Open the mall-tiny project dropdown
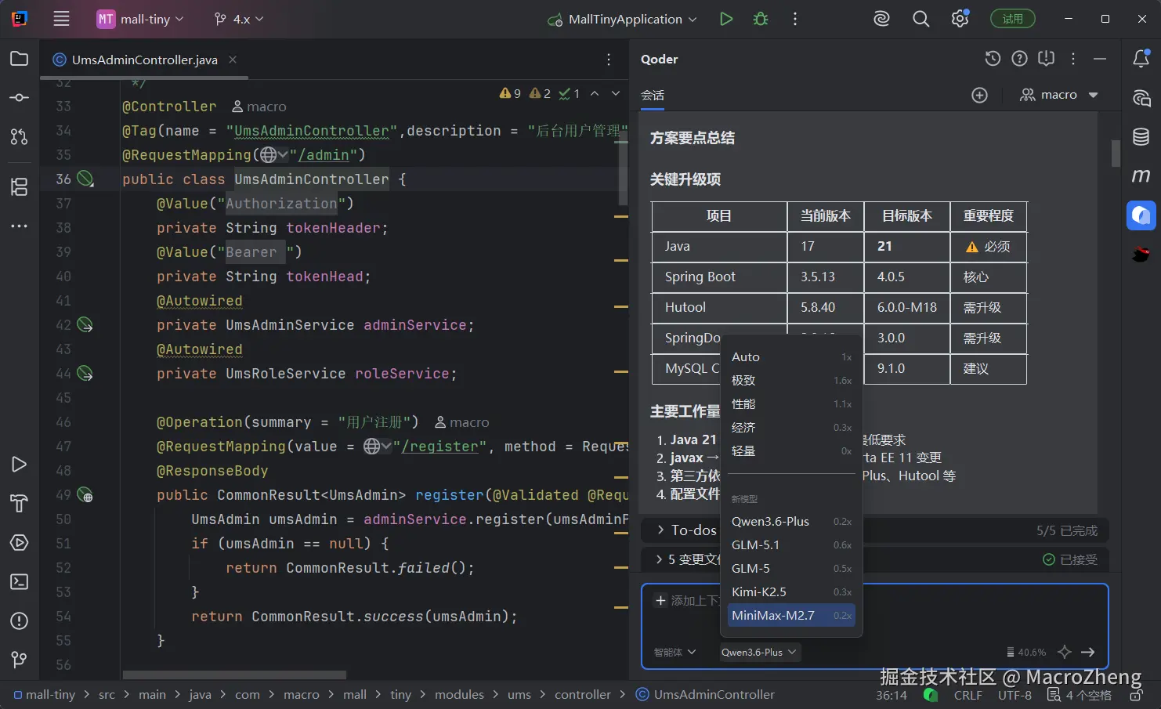Screen dimensions: 1161x709 tap(140, 19)
